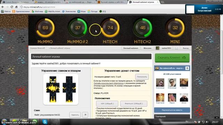
Task: Switch to the Русский сервер и сайт tab
Action: [112, 2]
